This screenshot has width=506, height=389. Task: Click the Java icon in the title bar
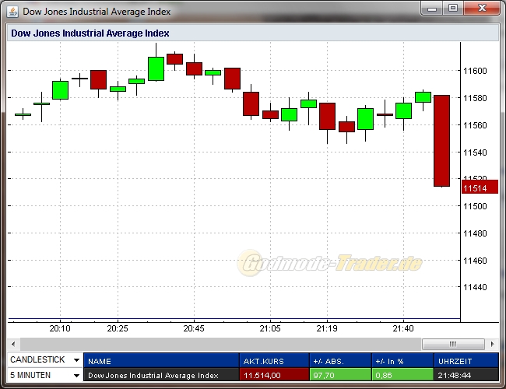pyautogui.click(x=13, y=12)
